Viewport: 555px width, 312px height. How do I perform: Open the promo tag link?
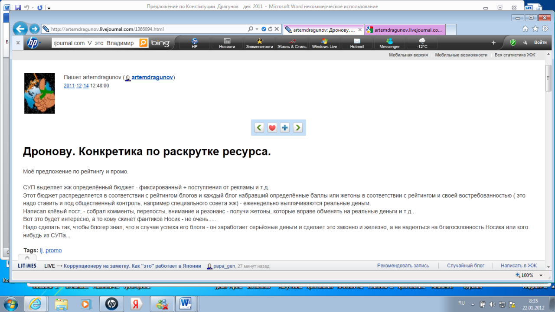(x=54, y=250)
